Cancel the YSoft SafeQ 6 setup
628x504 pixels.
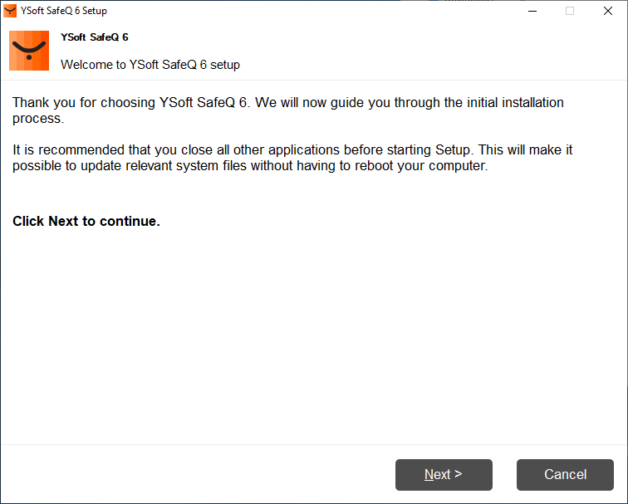565,475
